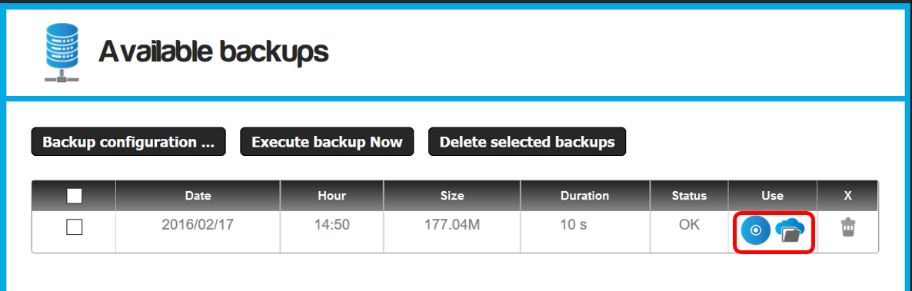
Task: Check the box for the 2016/02/17 backup
Action: [x=75, y=227]
